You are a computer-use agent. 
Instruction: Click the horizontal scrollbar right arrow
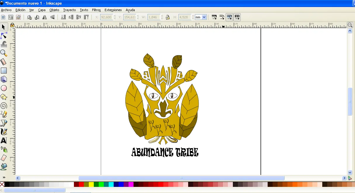point(344,178)
